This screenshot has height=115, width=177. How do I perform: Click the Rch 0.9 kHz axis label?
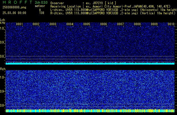pyautogui.click(x=2, y=91)
